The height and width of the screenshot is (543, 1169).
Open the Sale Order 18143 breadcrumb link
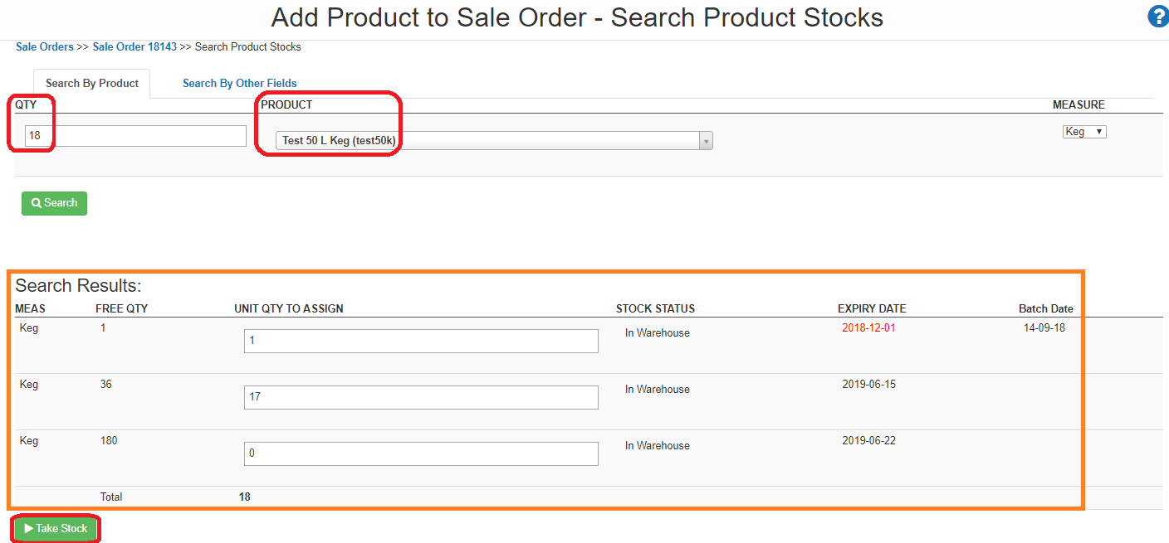pos(135,47)
